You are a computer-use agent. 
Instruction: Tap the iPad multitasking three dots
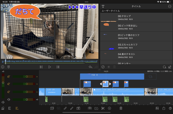(x=86, y=2)
